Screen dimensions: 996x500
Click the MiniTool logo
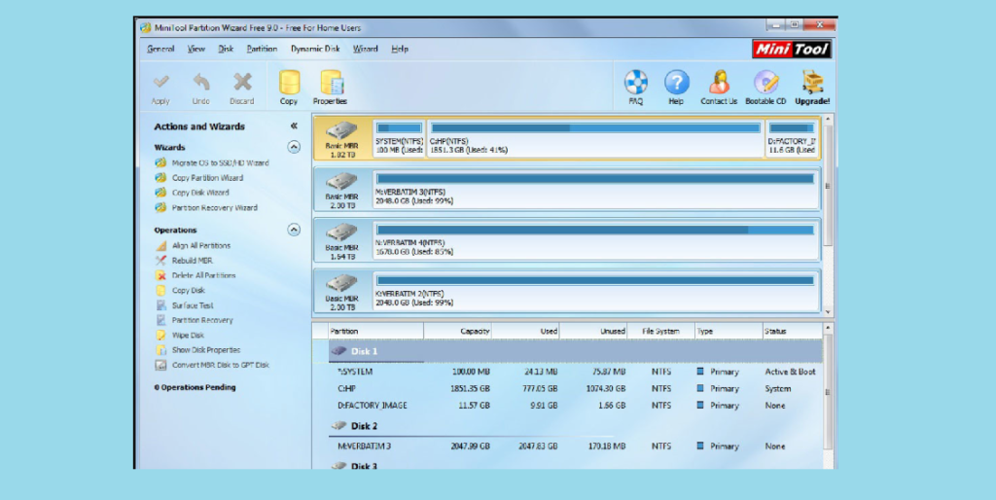792,49
